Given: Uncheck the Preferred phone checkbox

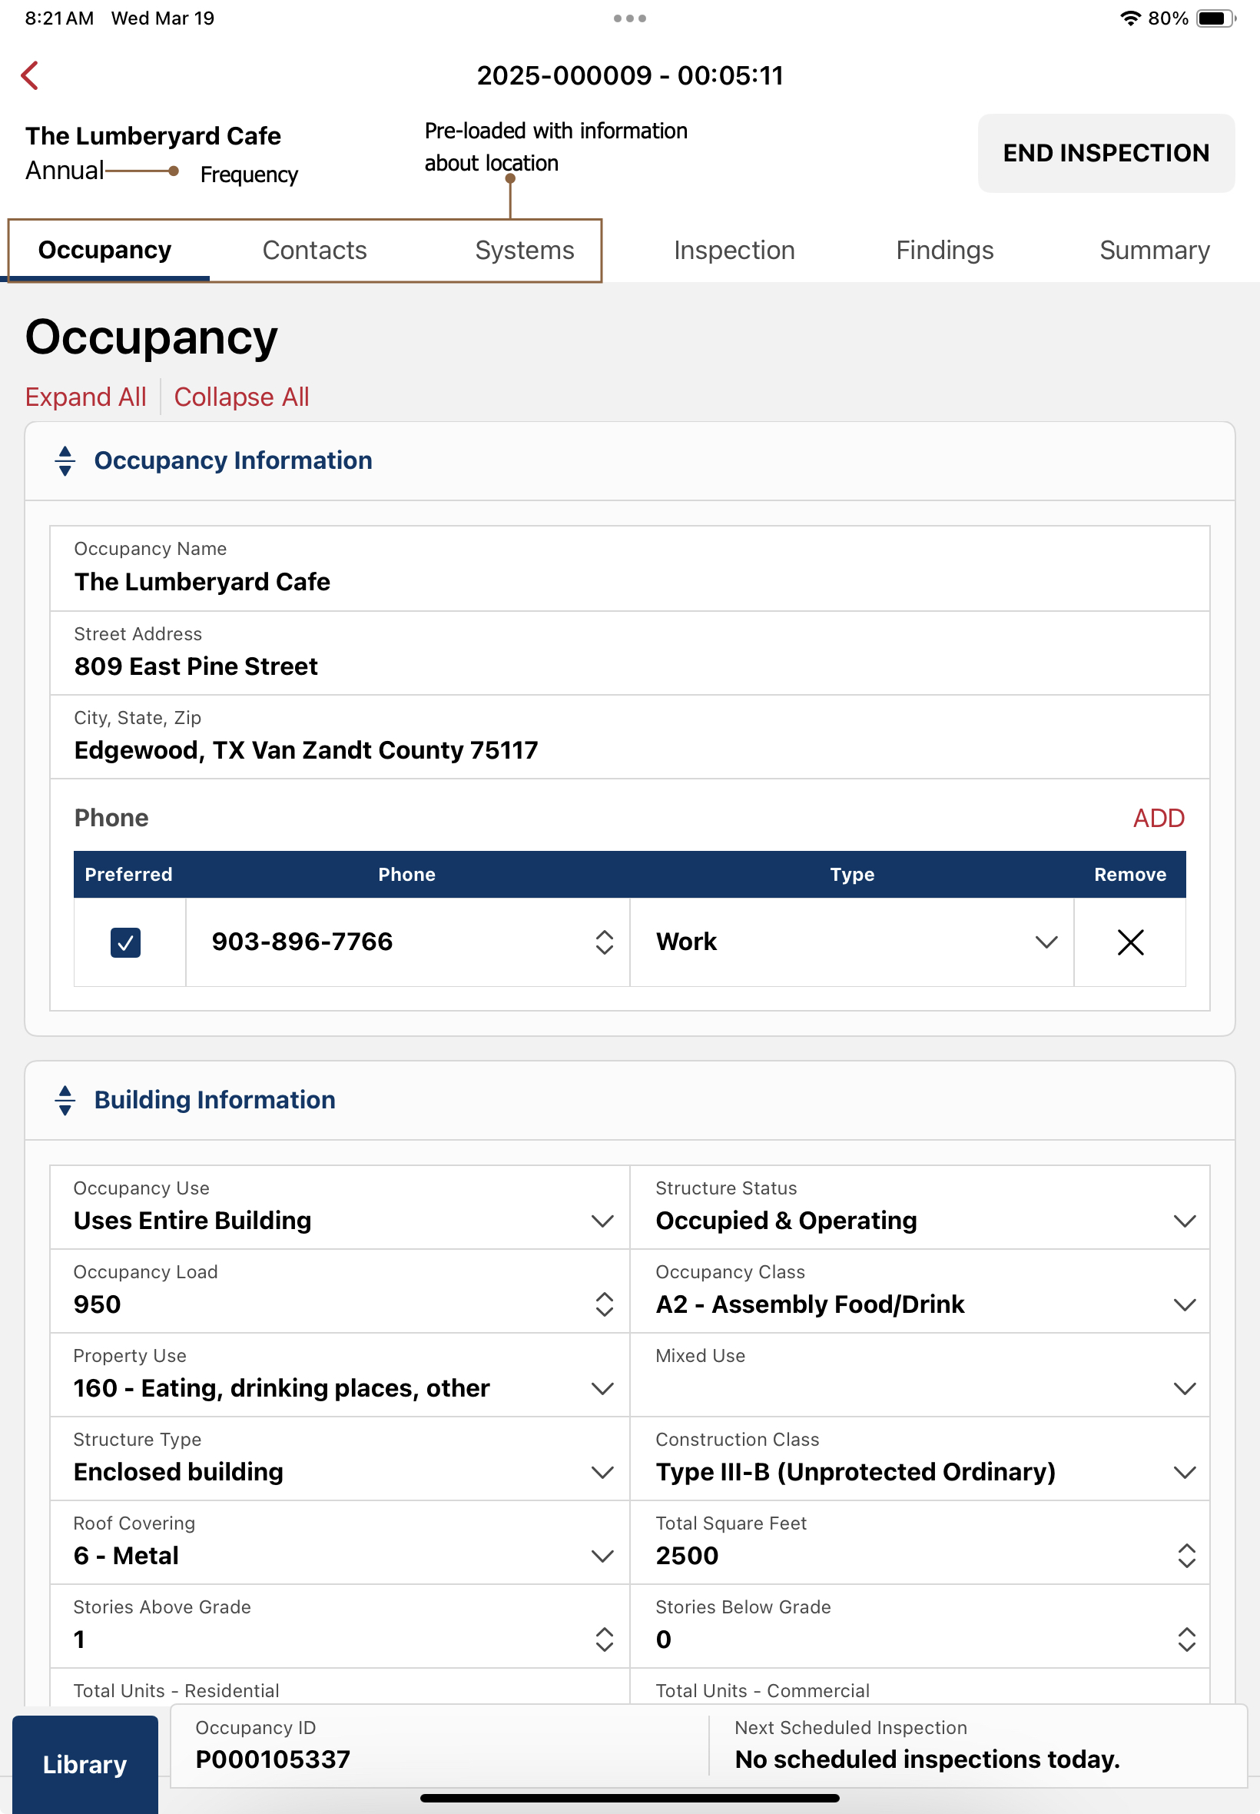Looking at the screenshot, I should click(125, 942).
